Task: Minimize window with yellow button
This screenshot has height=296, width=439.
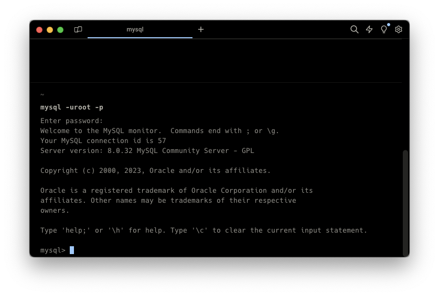Action: point(50,30)
